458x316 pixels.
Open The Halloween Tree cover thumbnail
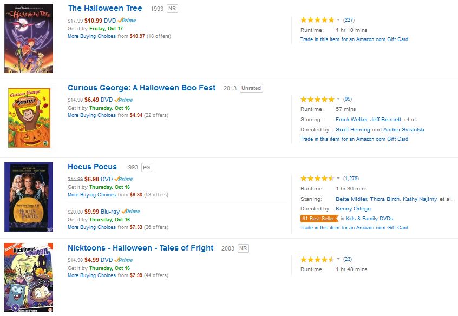point(29,38)
